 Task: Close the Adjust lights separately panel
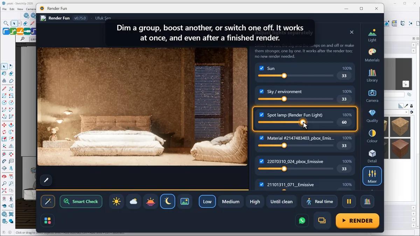point(352,32)
